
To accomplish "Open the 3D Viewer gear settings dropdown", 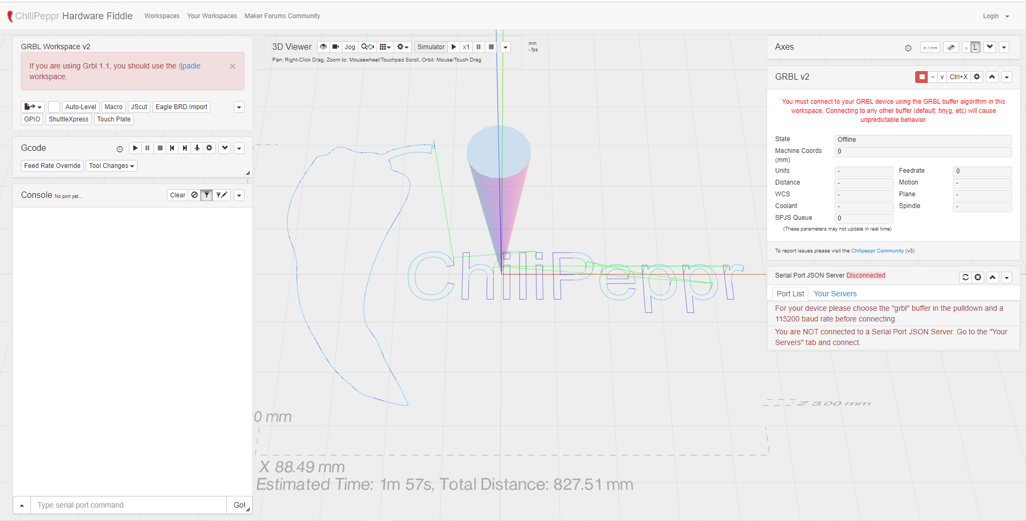I will 403,47.
